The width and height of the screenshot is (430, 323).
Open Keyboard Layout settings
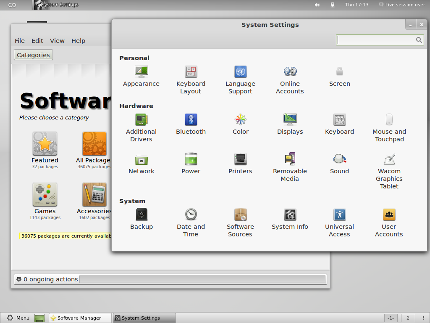191,80
